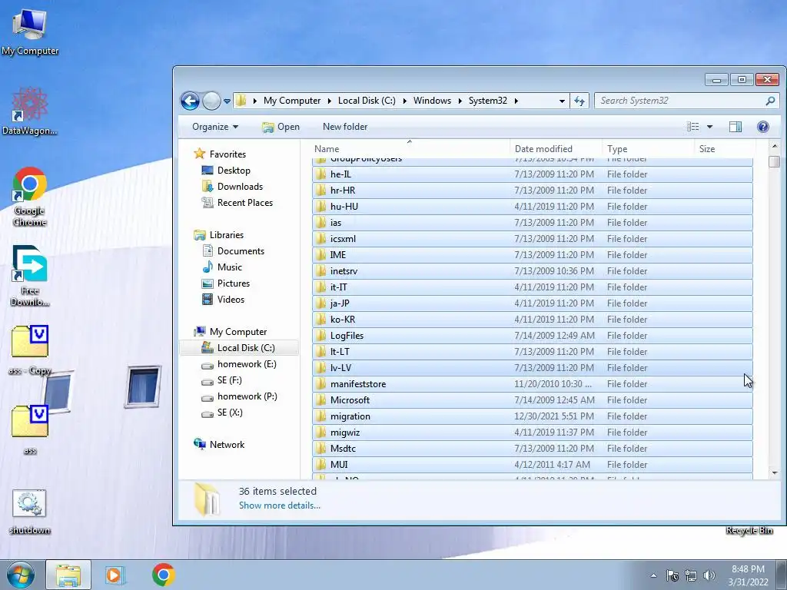The width and height of the screenshot is (787, 590).
Task: Select the MUI folder name
Action: click(339, 465)
